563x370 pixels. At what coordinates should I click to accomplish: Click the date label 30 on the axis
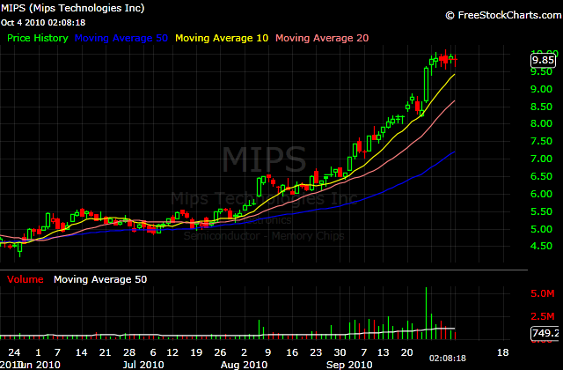click(x=340, y=352)
